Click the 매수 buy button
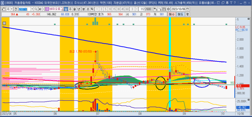 [172, 14]
